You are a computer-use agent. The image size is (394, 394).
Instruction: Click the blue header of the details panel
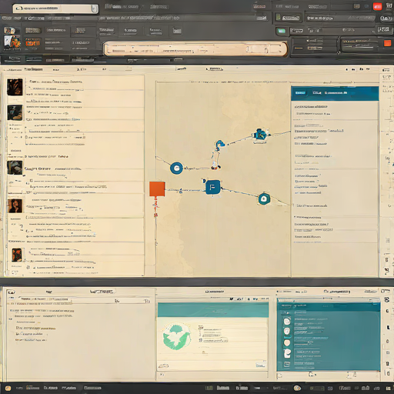tap(335, 93)
